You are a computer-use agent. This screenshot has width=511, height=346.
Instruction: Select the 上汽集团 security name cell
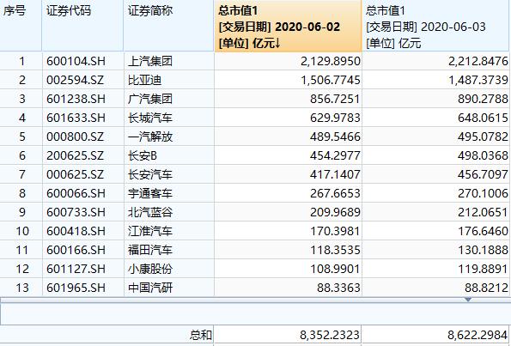[x=169, y=61]
